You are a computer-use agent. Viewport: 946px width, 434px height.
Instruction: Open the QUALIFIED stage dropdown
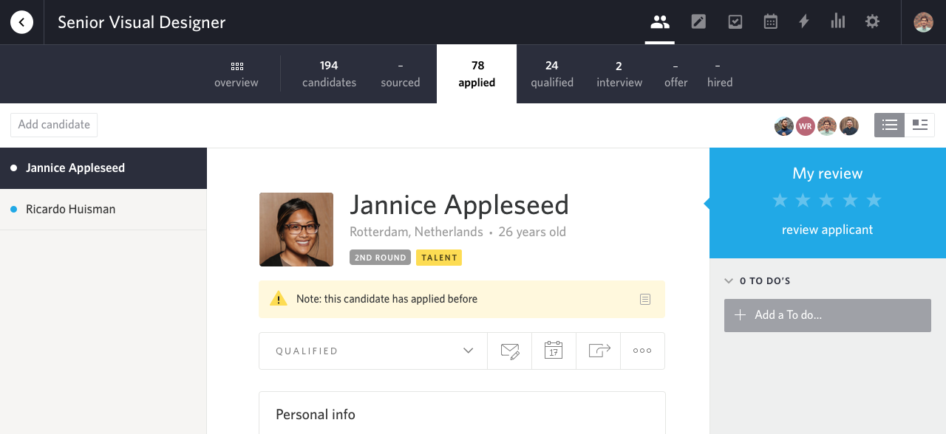click(373, 351)
